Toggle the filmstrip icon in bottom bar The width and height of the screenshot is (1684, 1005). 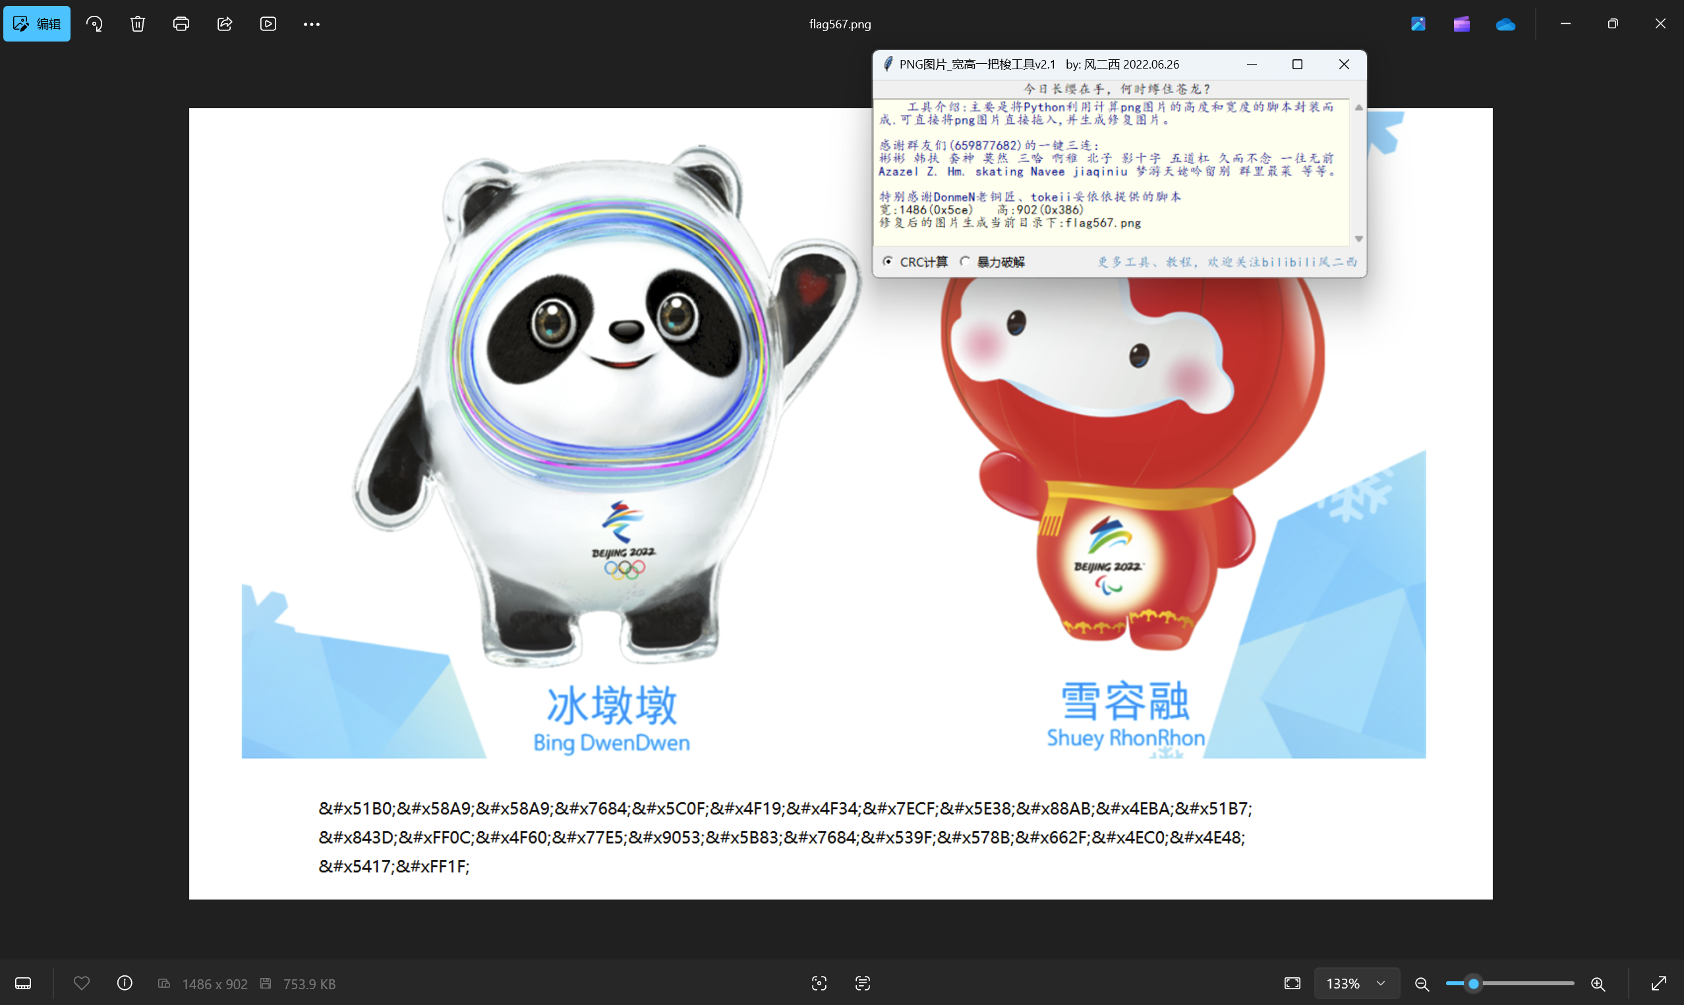coord(23,983)
